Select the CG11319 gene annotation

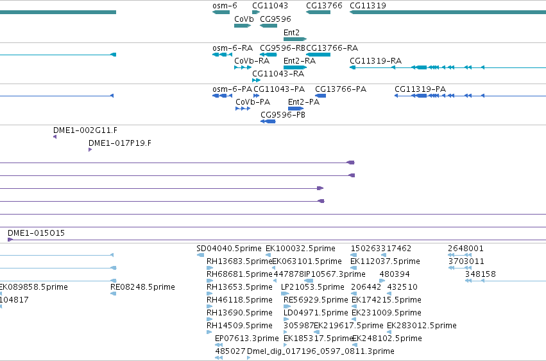(x=448, y=12)
